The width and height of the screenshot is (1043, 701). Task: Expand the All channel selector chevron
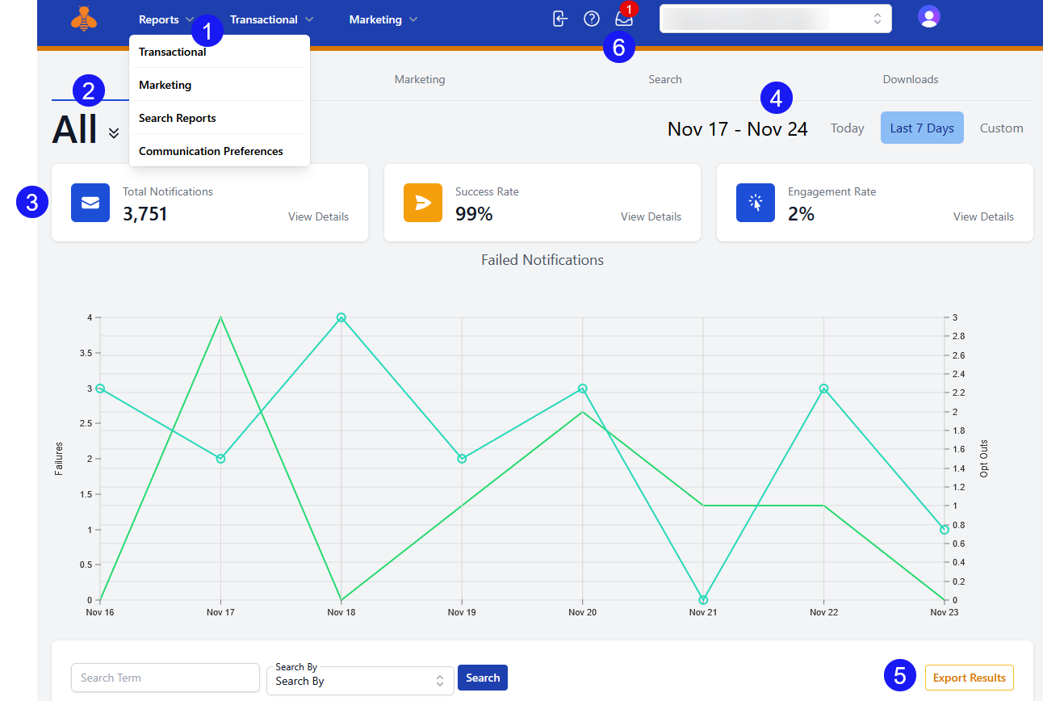(114, 133)
